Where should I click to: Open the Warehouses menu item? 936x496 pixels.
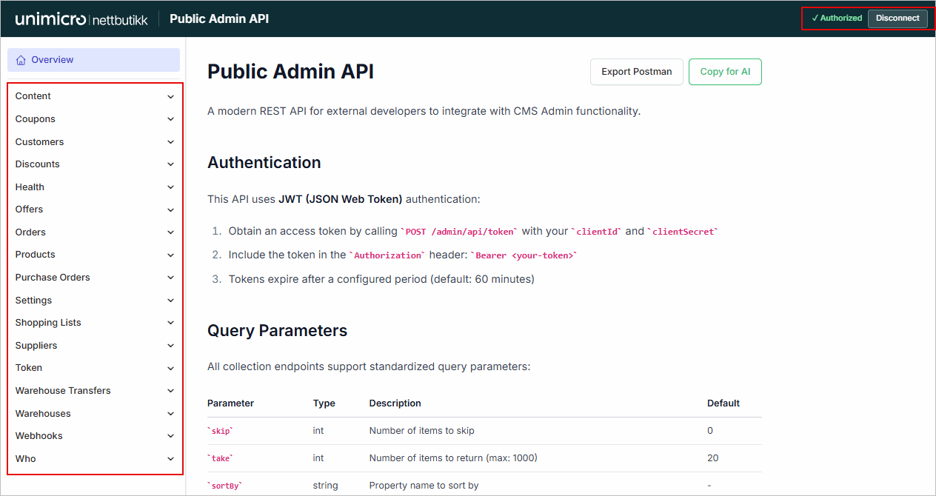(94, 414)
